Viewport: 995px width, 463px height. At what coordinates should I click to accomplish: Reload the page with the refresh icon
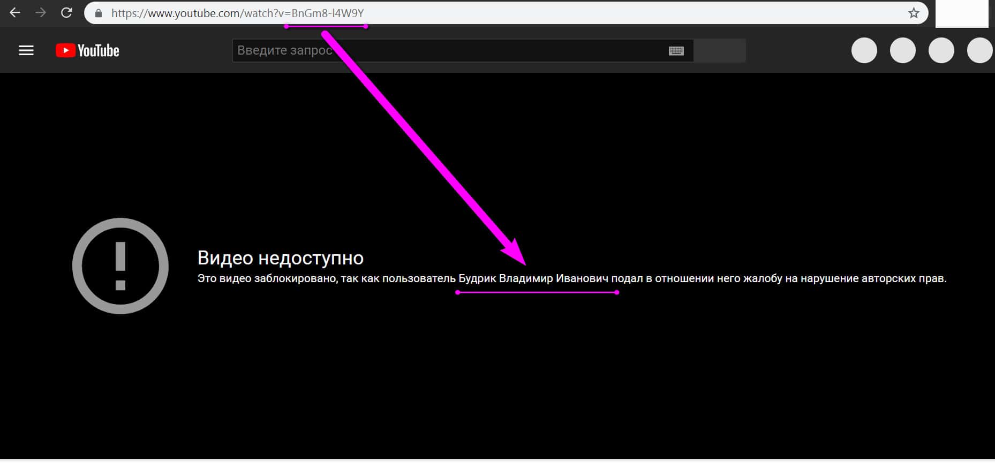pos(66,13)
